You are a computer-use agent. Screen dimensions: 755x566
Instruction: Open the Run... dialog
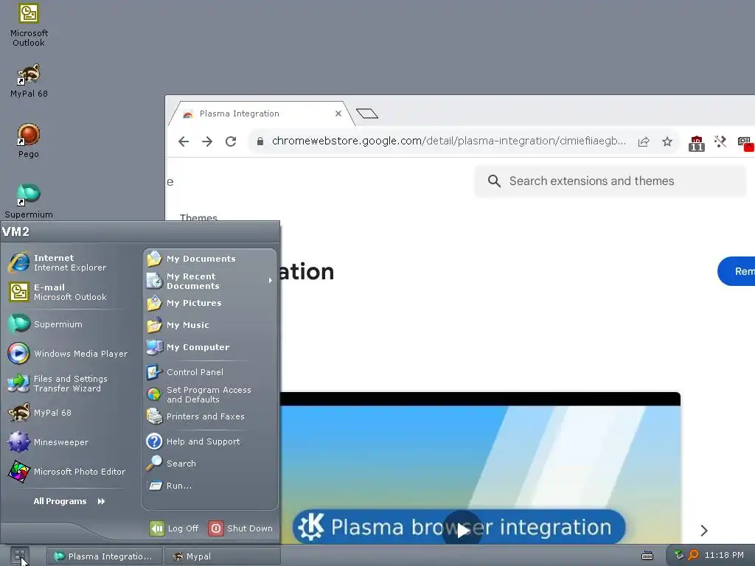[x=210, y=486]
